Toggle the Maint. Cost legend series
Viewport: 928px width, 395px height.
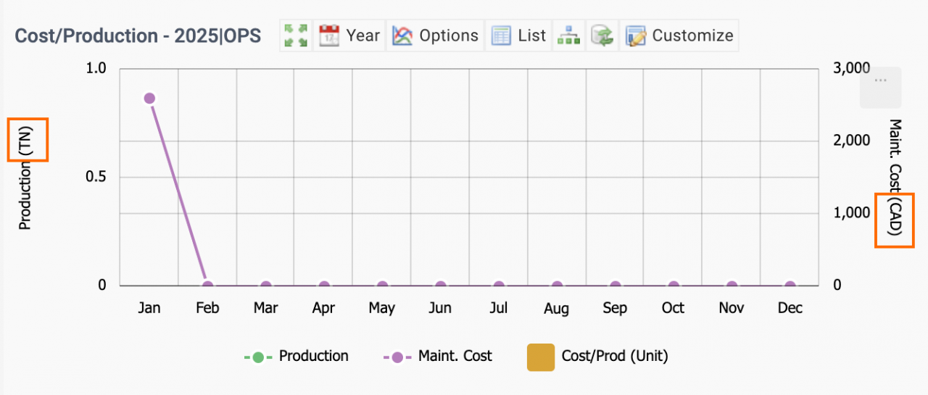click(437, 356)
